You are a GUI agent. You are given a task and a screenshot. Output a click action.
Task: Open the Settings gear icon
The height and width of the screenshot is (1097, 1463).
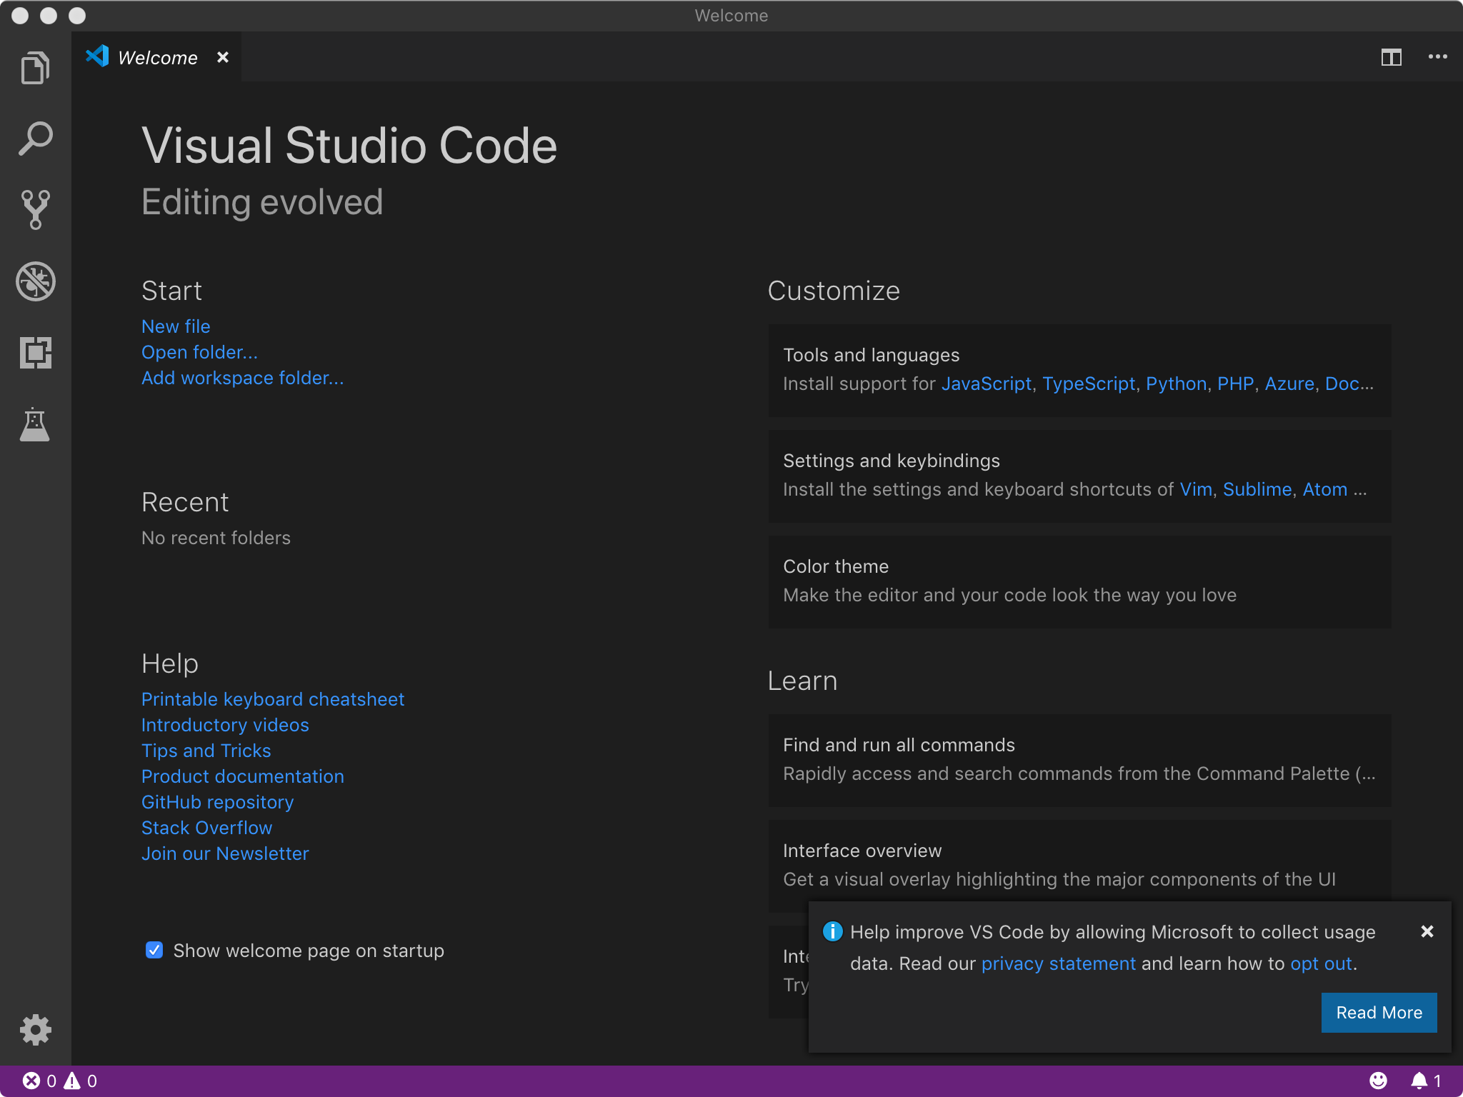click(x=36, y=1030)
